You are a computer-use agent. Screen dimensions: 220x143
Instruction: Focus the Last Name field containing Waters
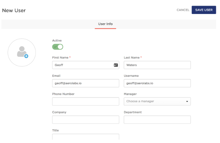(157, 65)
